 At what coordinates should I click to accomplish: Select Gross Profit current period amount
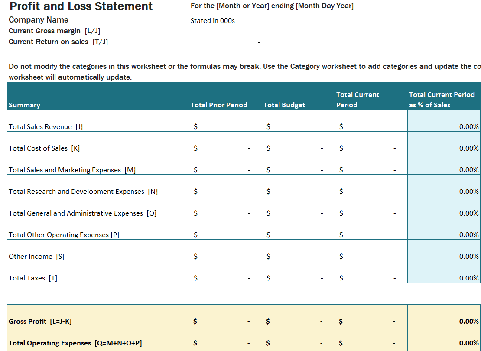371,316
